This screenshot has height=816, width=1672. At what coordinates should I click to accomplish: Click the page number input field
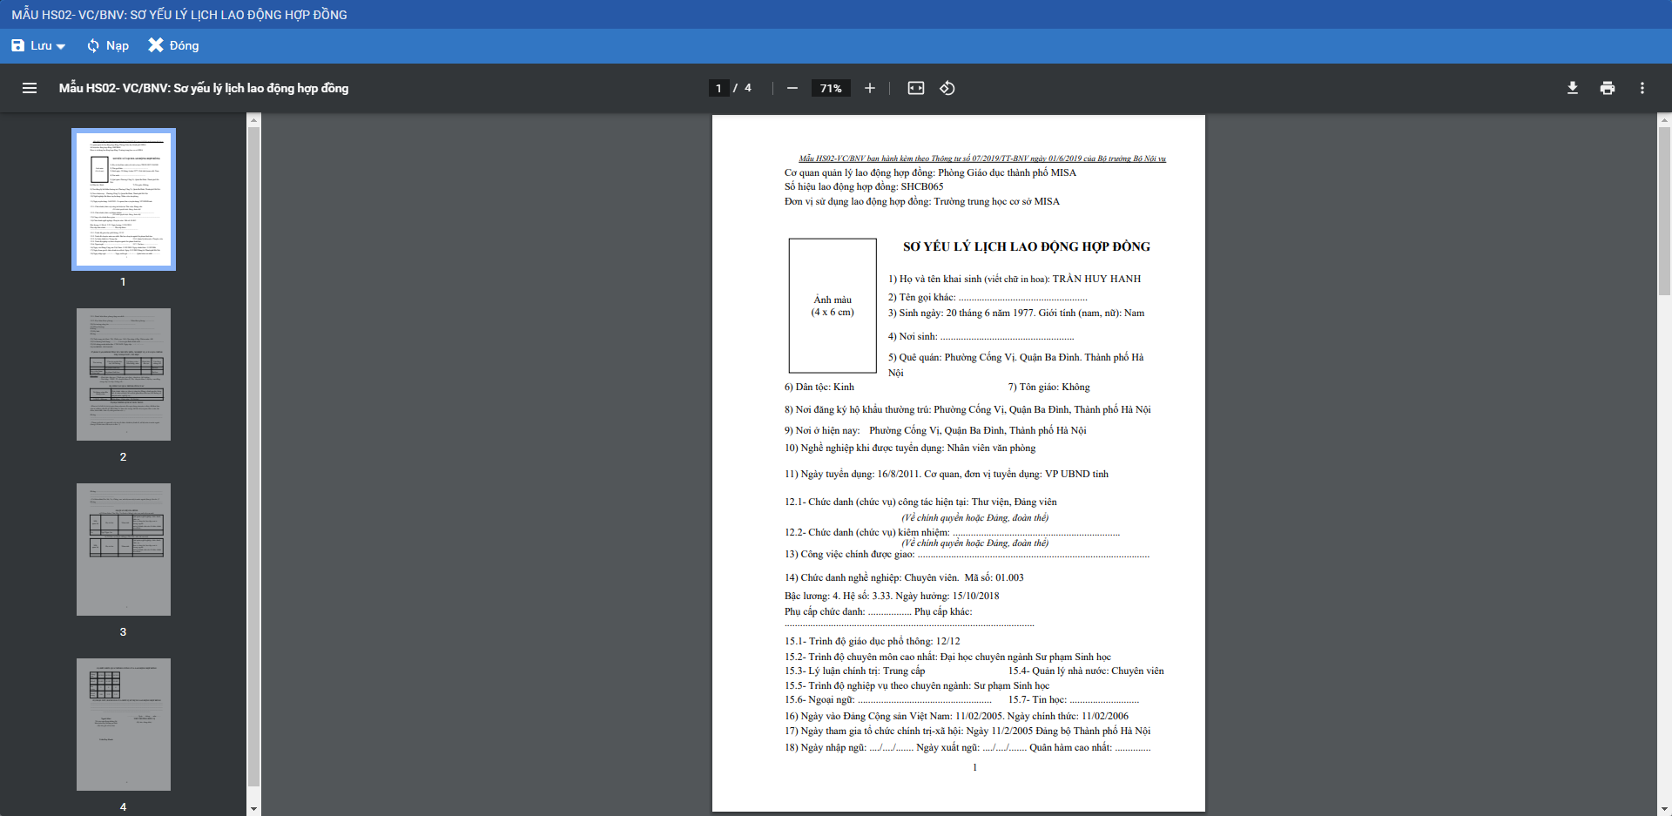click(718, 88)
